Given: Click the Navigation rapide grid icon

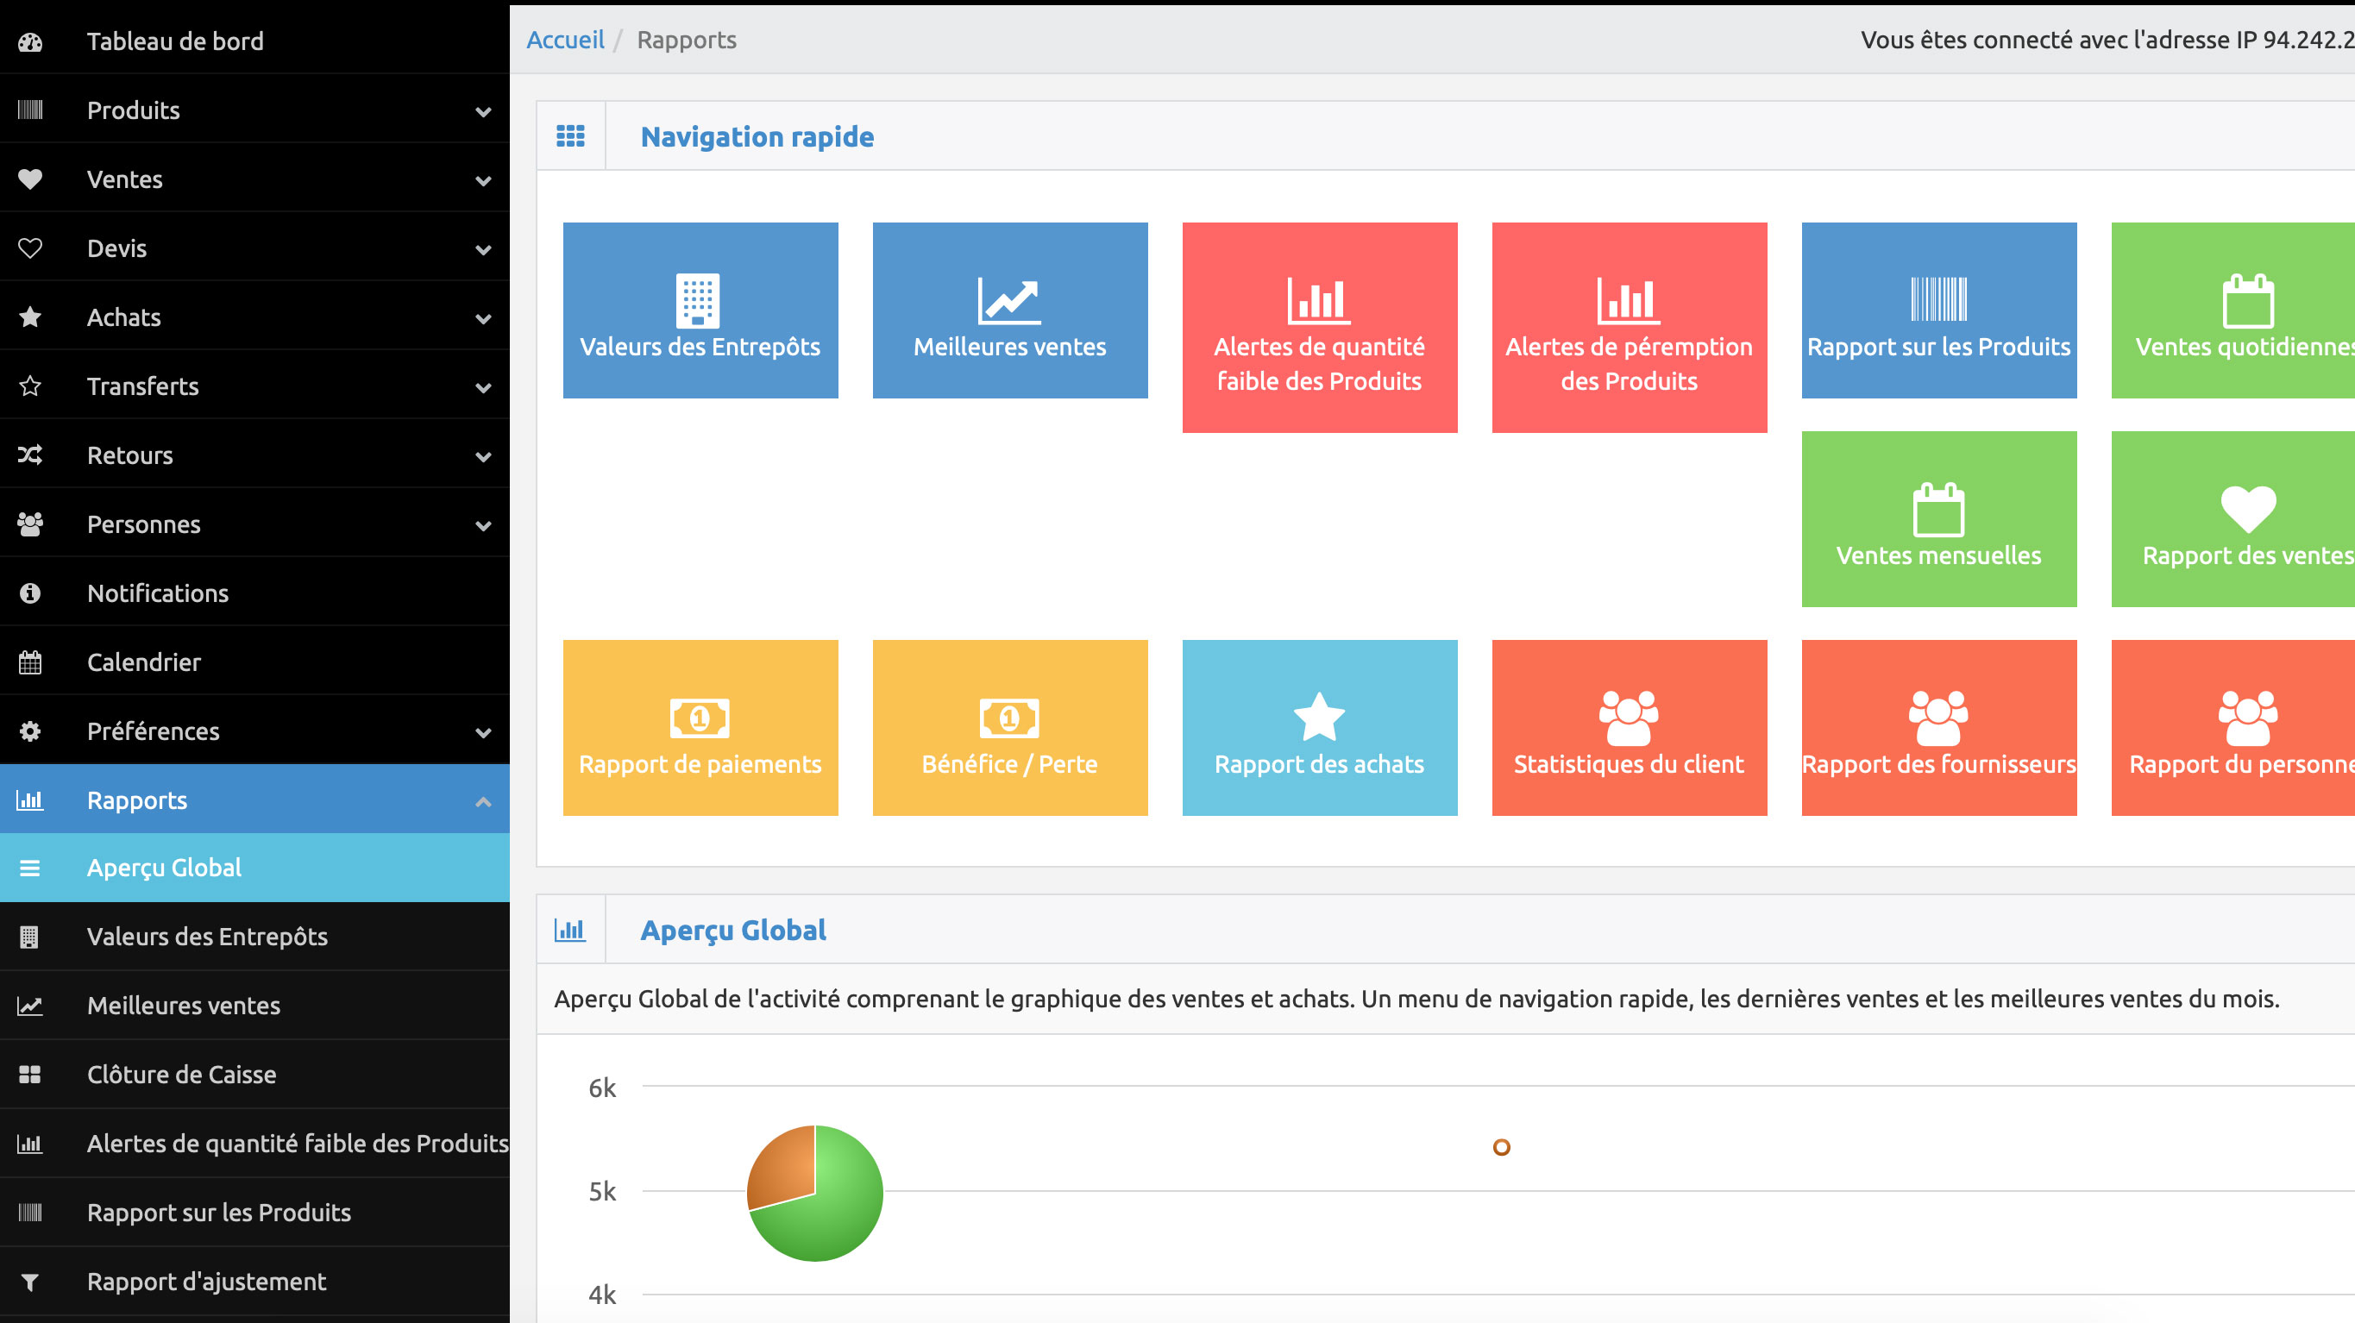Looking at the screenshot, I should pyautogui.click(x=570, y=136).
